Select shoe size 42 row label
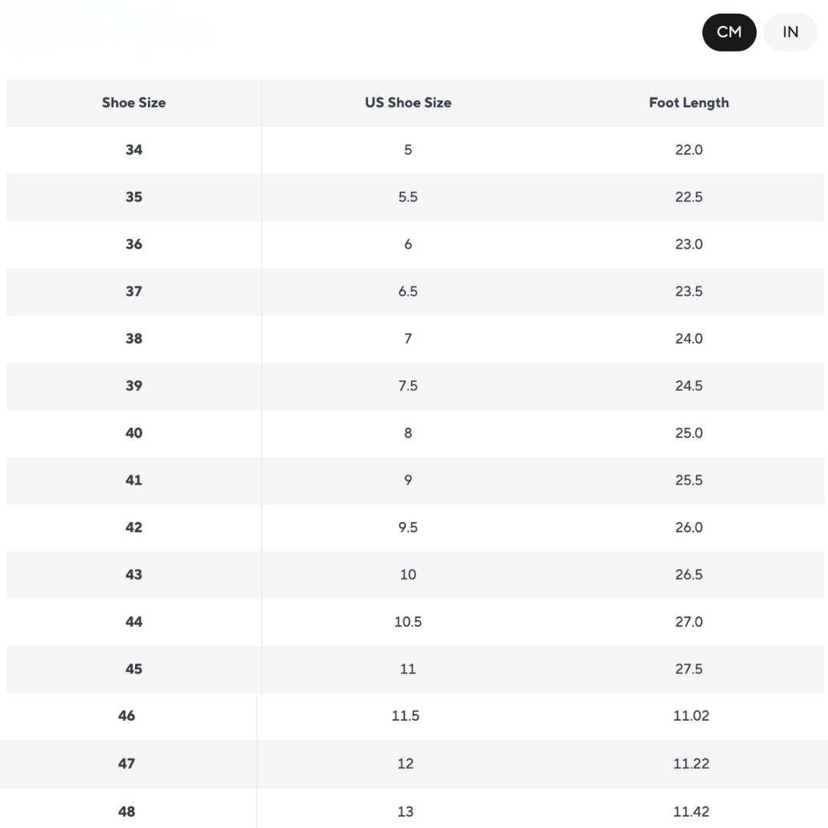Screen dimensions: 828x828 (133, 527)
